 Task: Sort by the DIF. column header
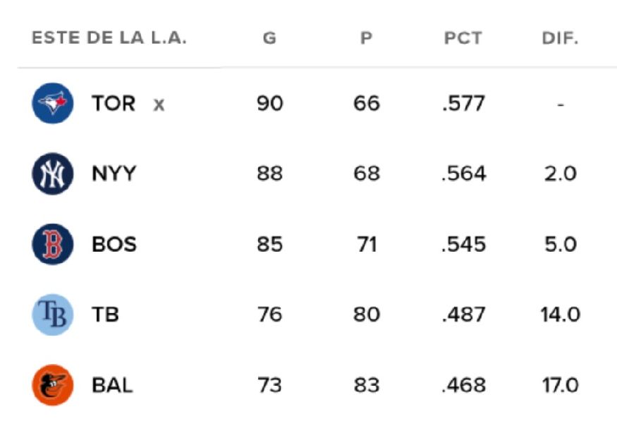pyautogui.click(x=560, y=39)
